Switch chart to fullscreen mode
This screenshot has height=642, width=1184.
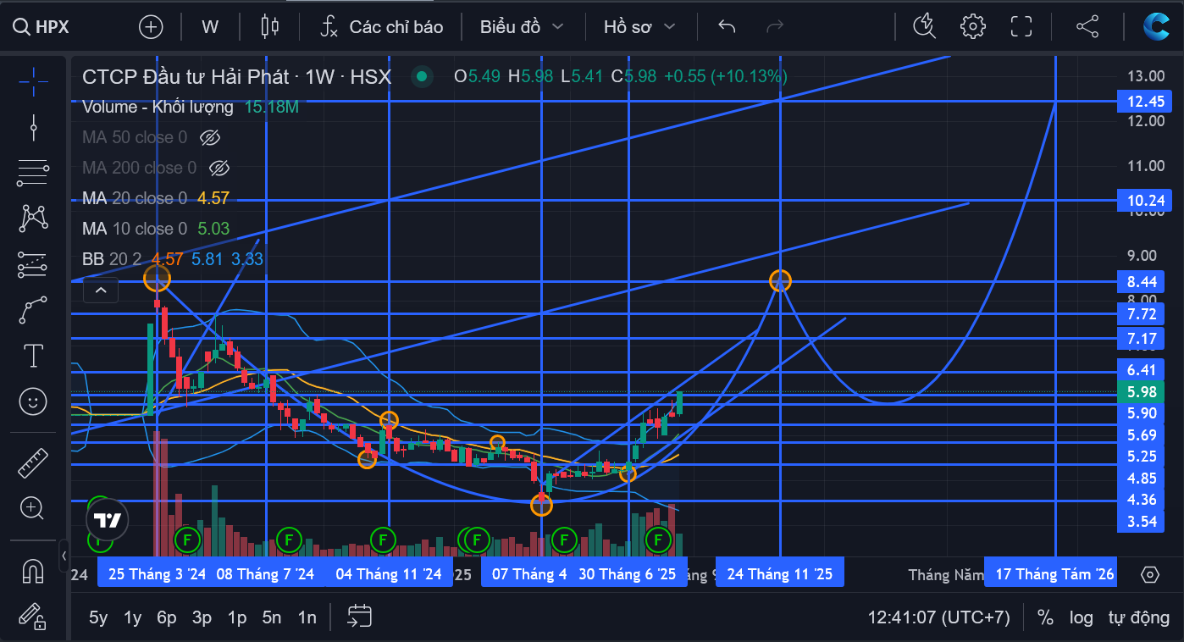pos(1021,26)
